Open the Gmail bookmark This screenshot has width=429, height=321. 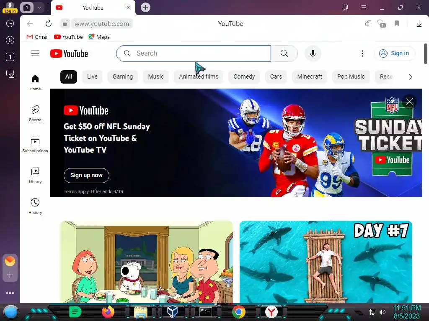(37, 37)
